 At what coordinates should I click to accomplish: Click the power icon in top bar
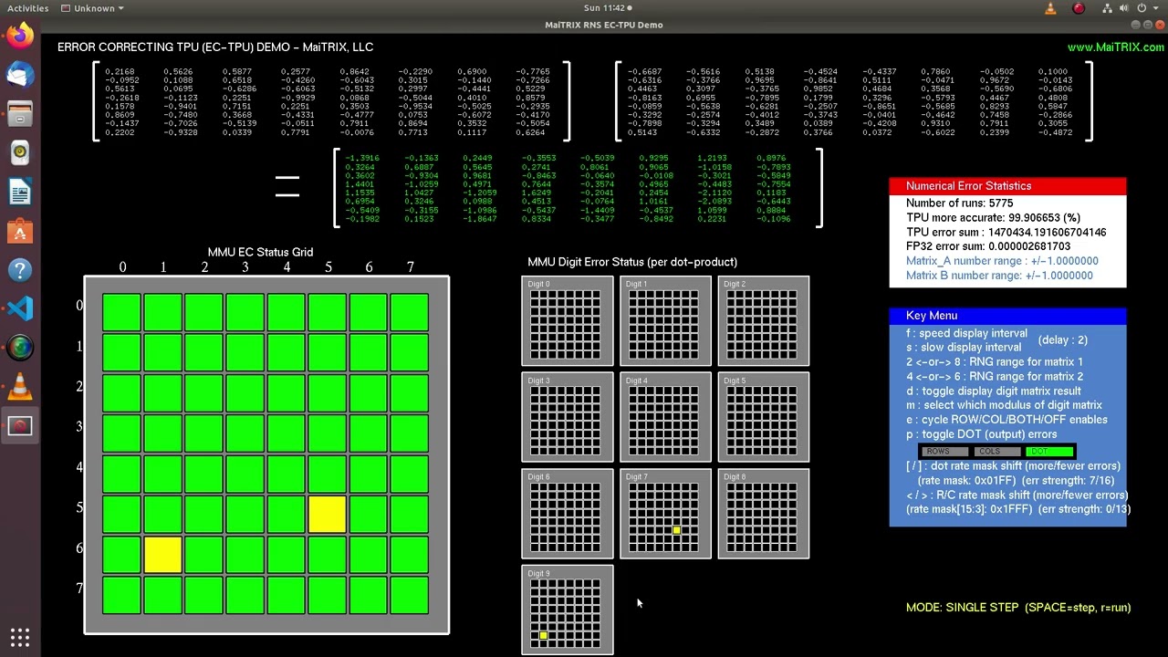[1141, 8]
